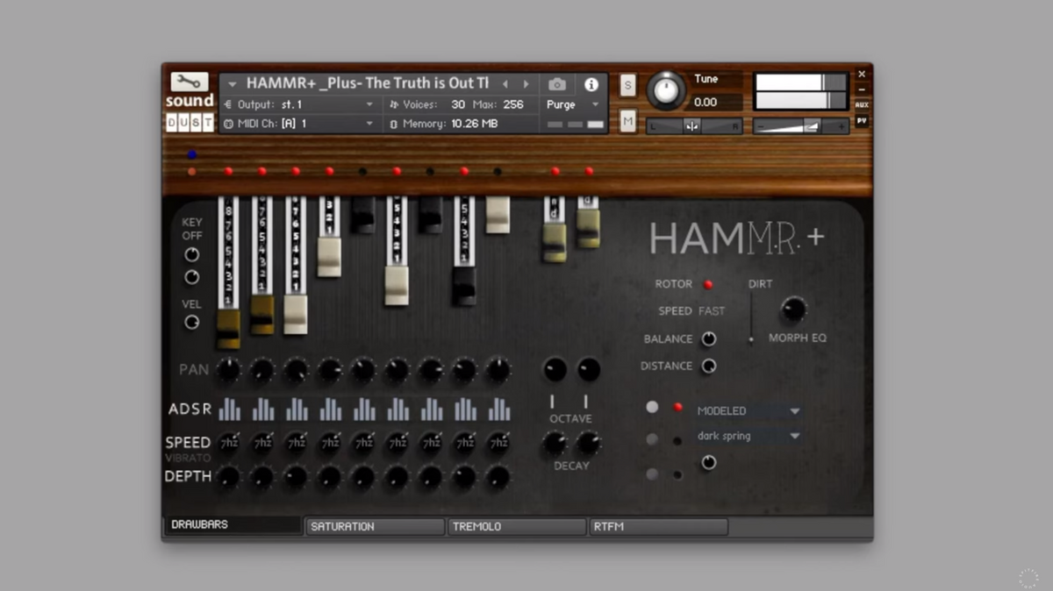Click the DISTANCE knob
Screen dimensions: 1053x591
click(708, 367)
